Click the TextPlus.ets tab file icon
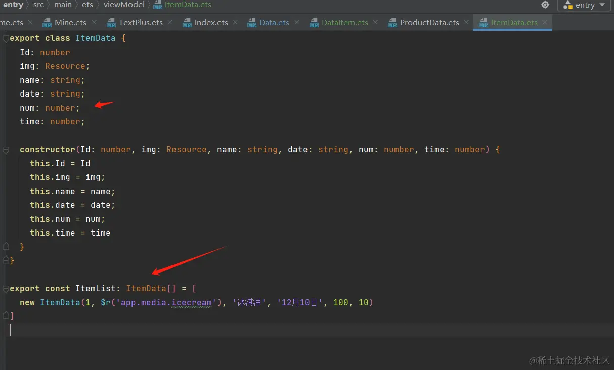Viewport: 614px width, 370px height. (111, 23)
